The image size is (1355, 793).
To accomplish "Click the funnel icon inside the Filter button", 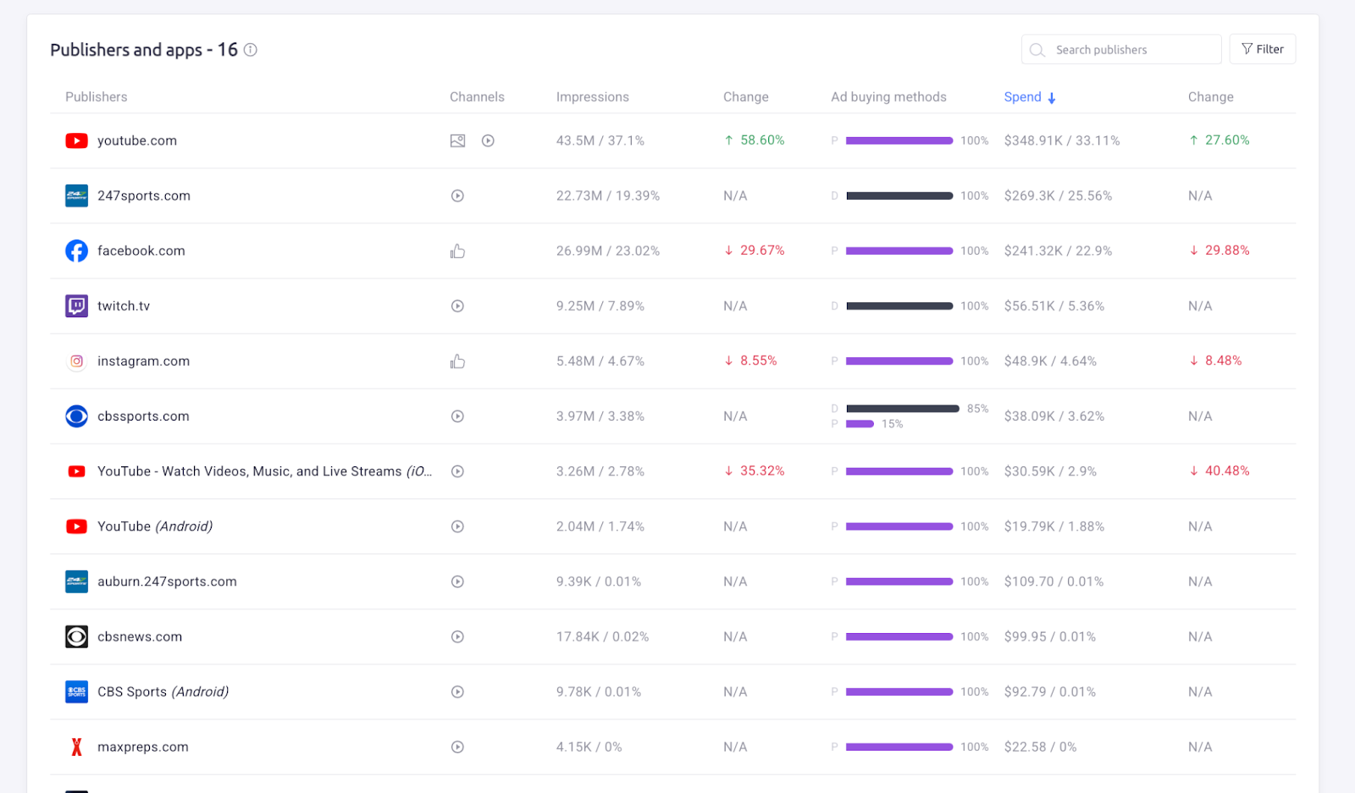I will pyautogui.click(x=1247, y=48).
